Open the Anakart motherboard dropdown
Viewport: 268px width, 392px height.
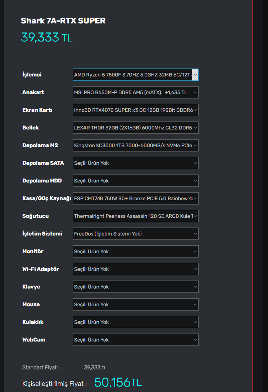[x=135, y=92]
